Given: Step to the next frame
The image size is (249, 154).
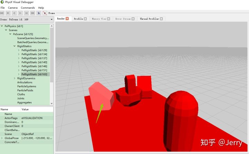Looking at the screenshot, I should [26, 13].
